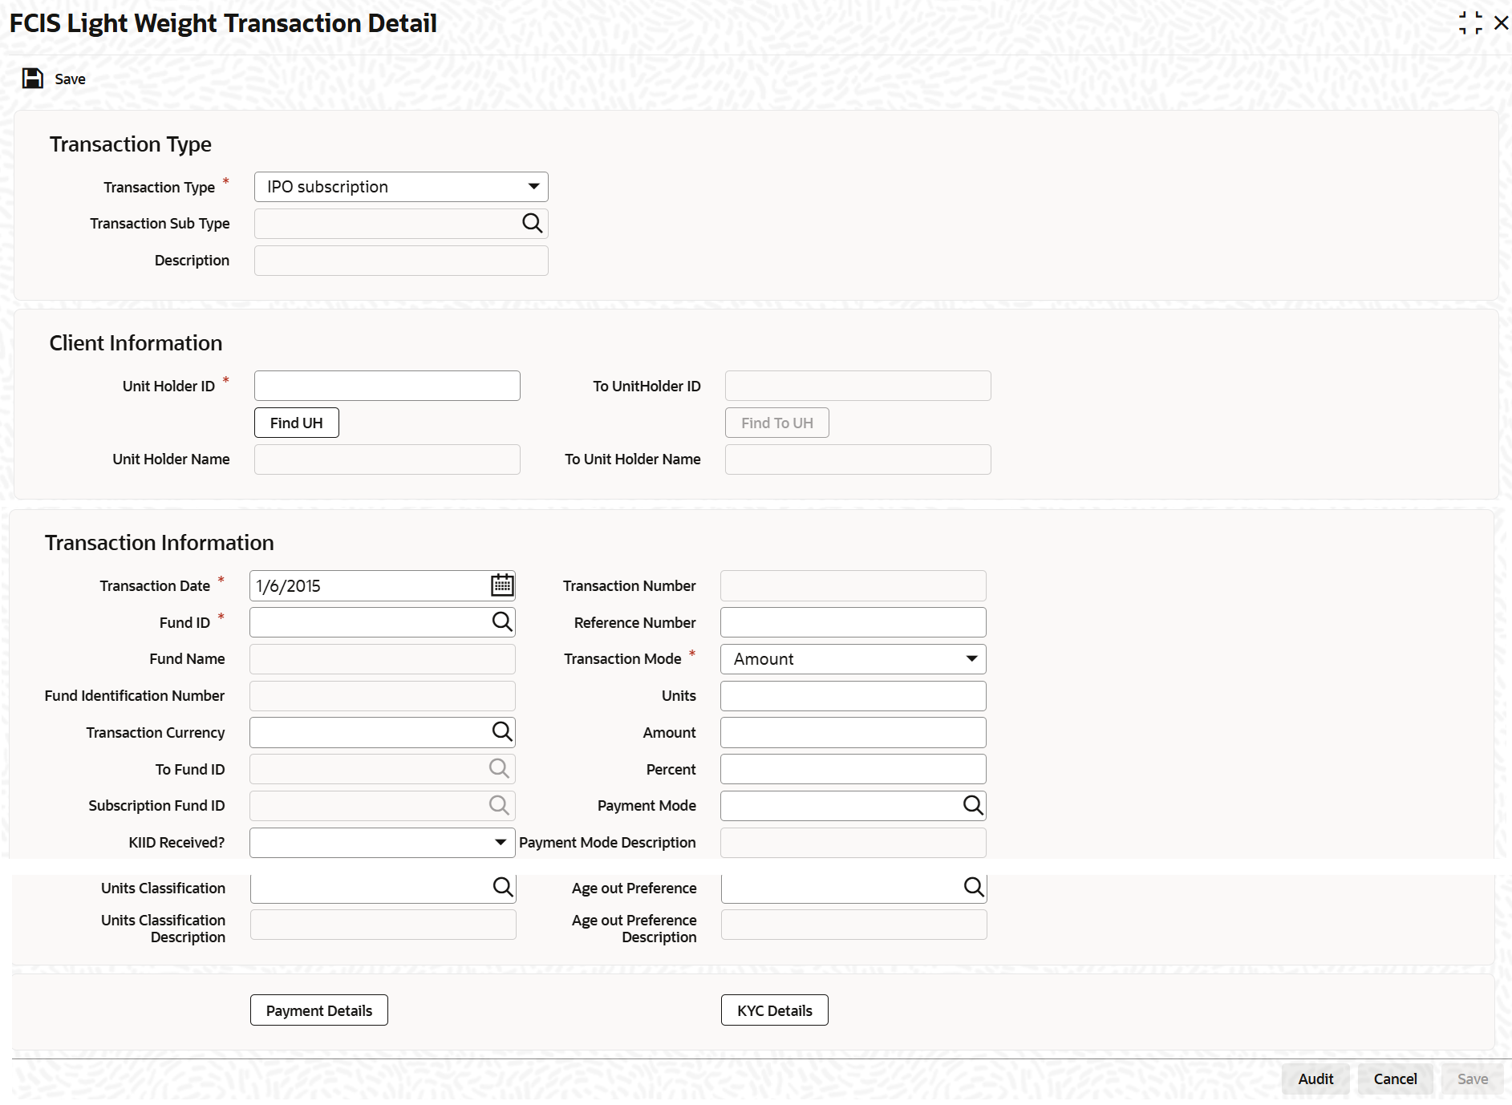This screenshot has width=1512, height=1105.
Task: Select the Amount input field
Action: pos(853,733)
